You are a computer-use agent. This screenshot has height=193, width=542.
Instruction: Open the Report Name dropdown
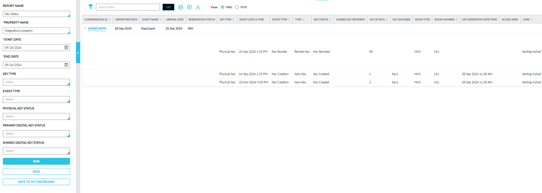36,14
